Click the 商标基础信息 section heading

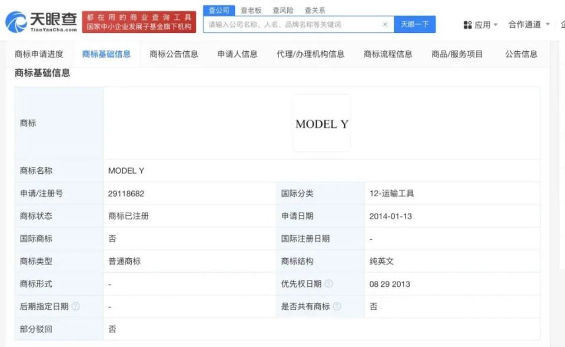coord(42,73)
